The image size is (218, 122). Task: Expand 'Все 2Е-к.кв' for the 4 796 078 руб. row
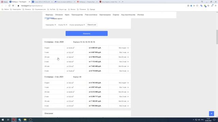tap(124, 57)
